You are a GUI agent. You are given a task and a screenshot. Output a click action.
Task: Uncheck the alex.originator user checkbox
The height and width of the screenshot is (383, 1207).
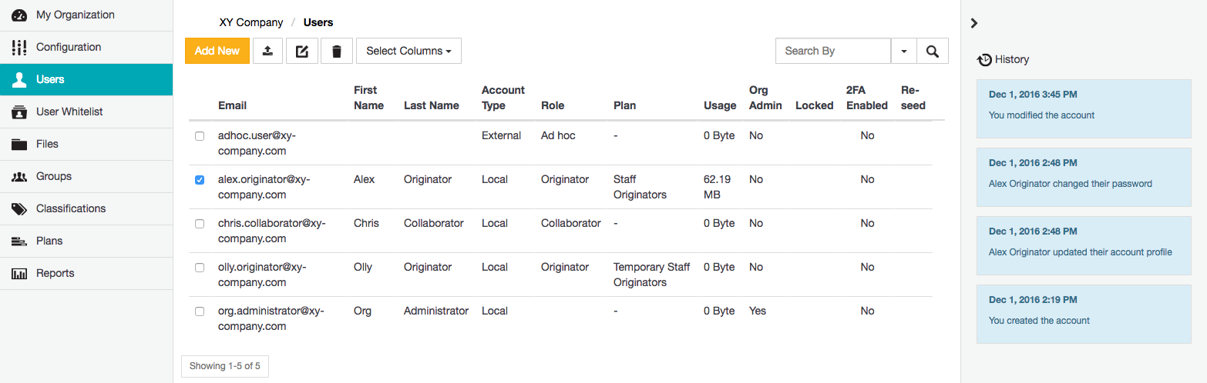tap(200, 180)
